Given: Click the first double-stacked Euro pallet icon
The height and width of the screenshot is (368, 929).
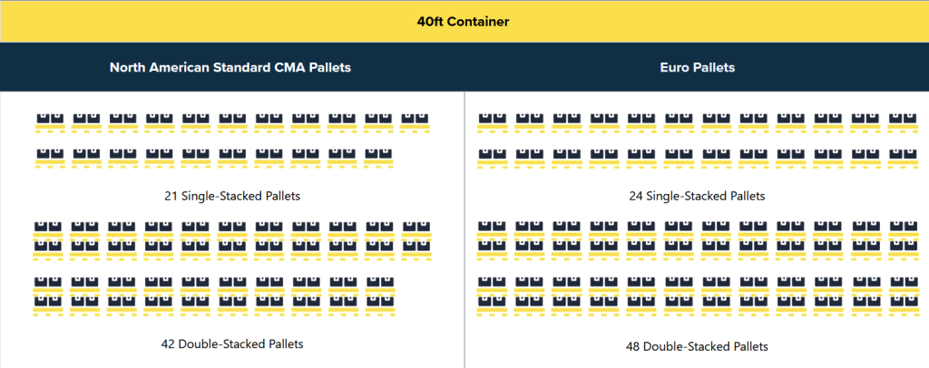Looking at the screenshot, I should (x=493, y=241).
